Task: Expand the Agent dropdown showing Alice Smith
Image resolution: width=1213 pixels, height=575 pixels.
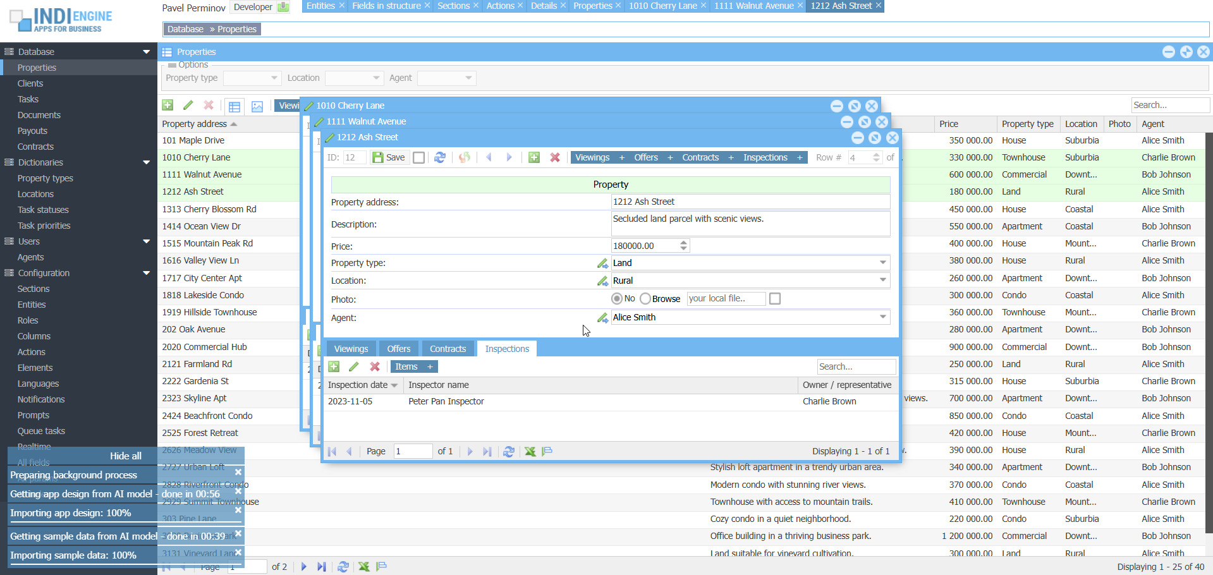Action: click(882, 317)
